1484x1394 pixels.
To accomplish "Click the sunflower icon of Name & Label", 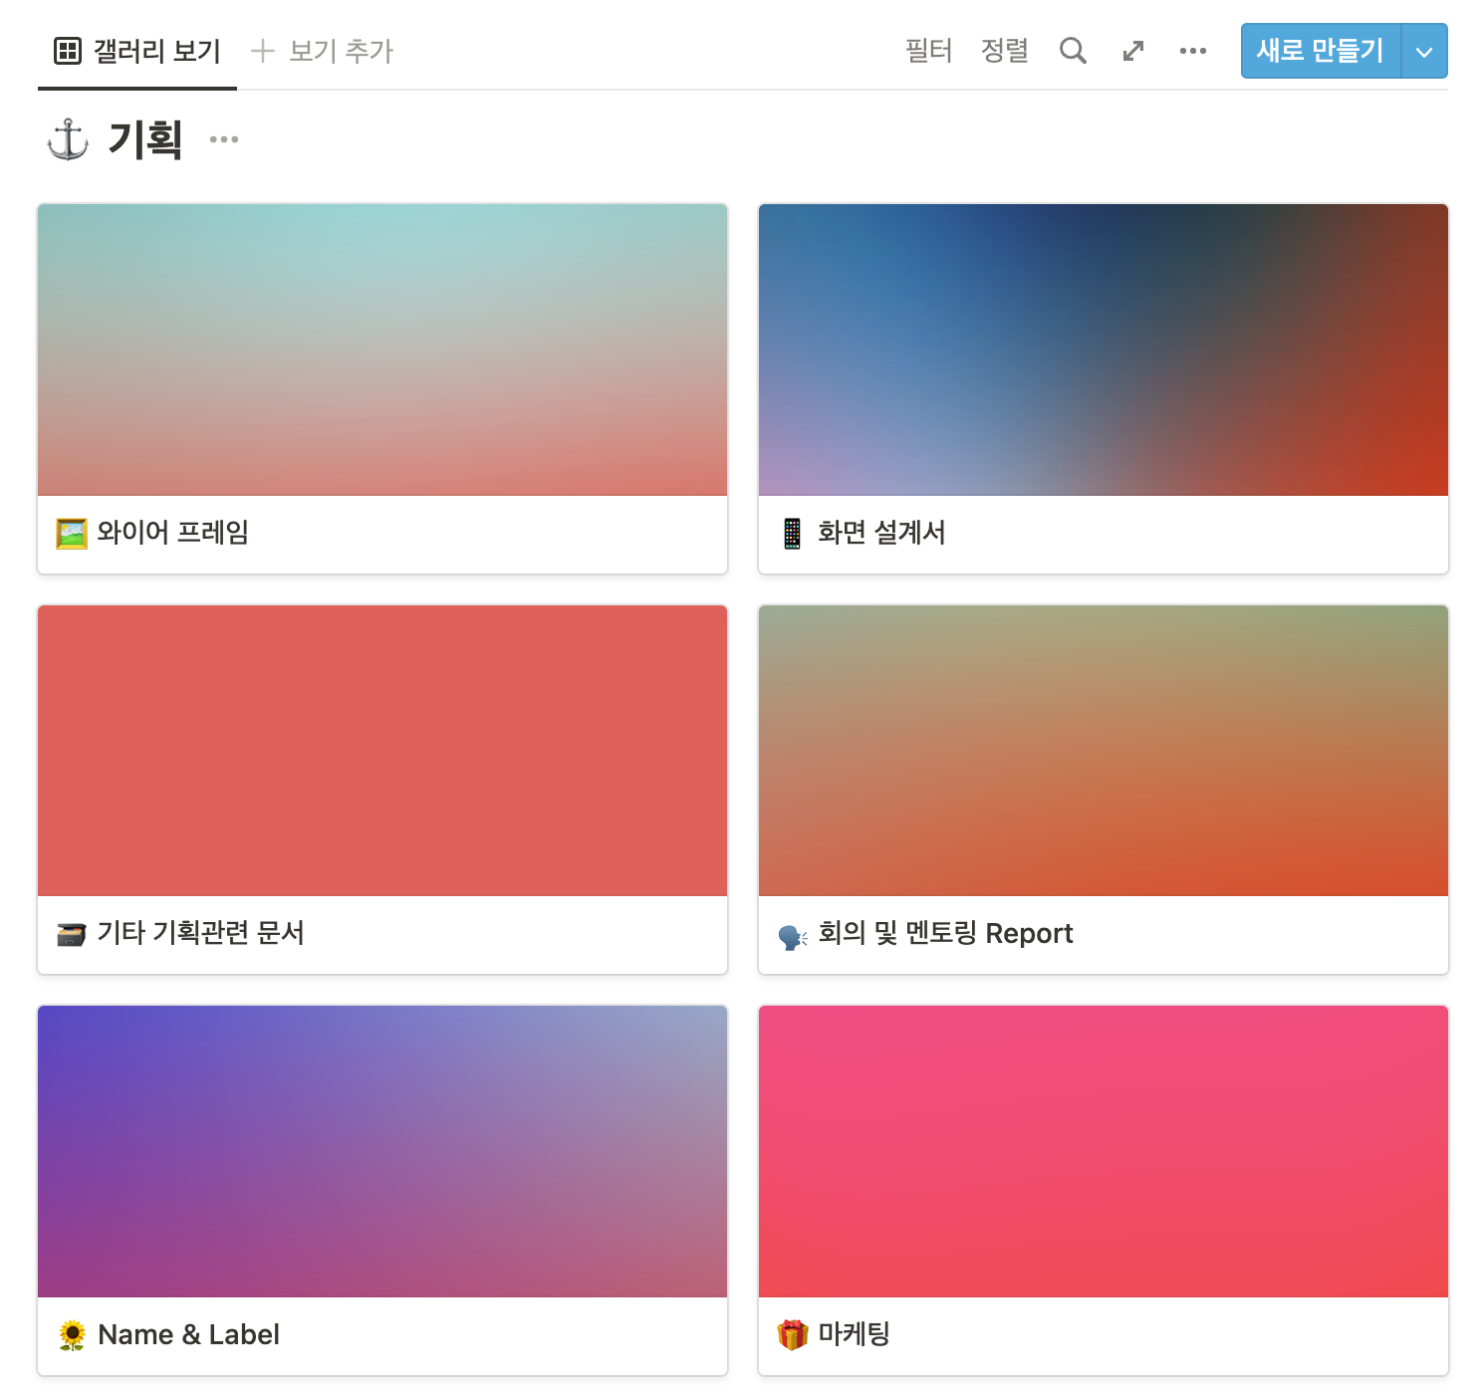I will [x=72, y=1335].
